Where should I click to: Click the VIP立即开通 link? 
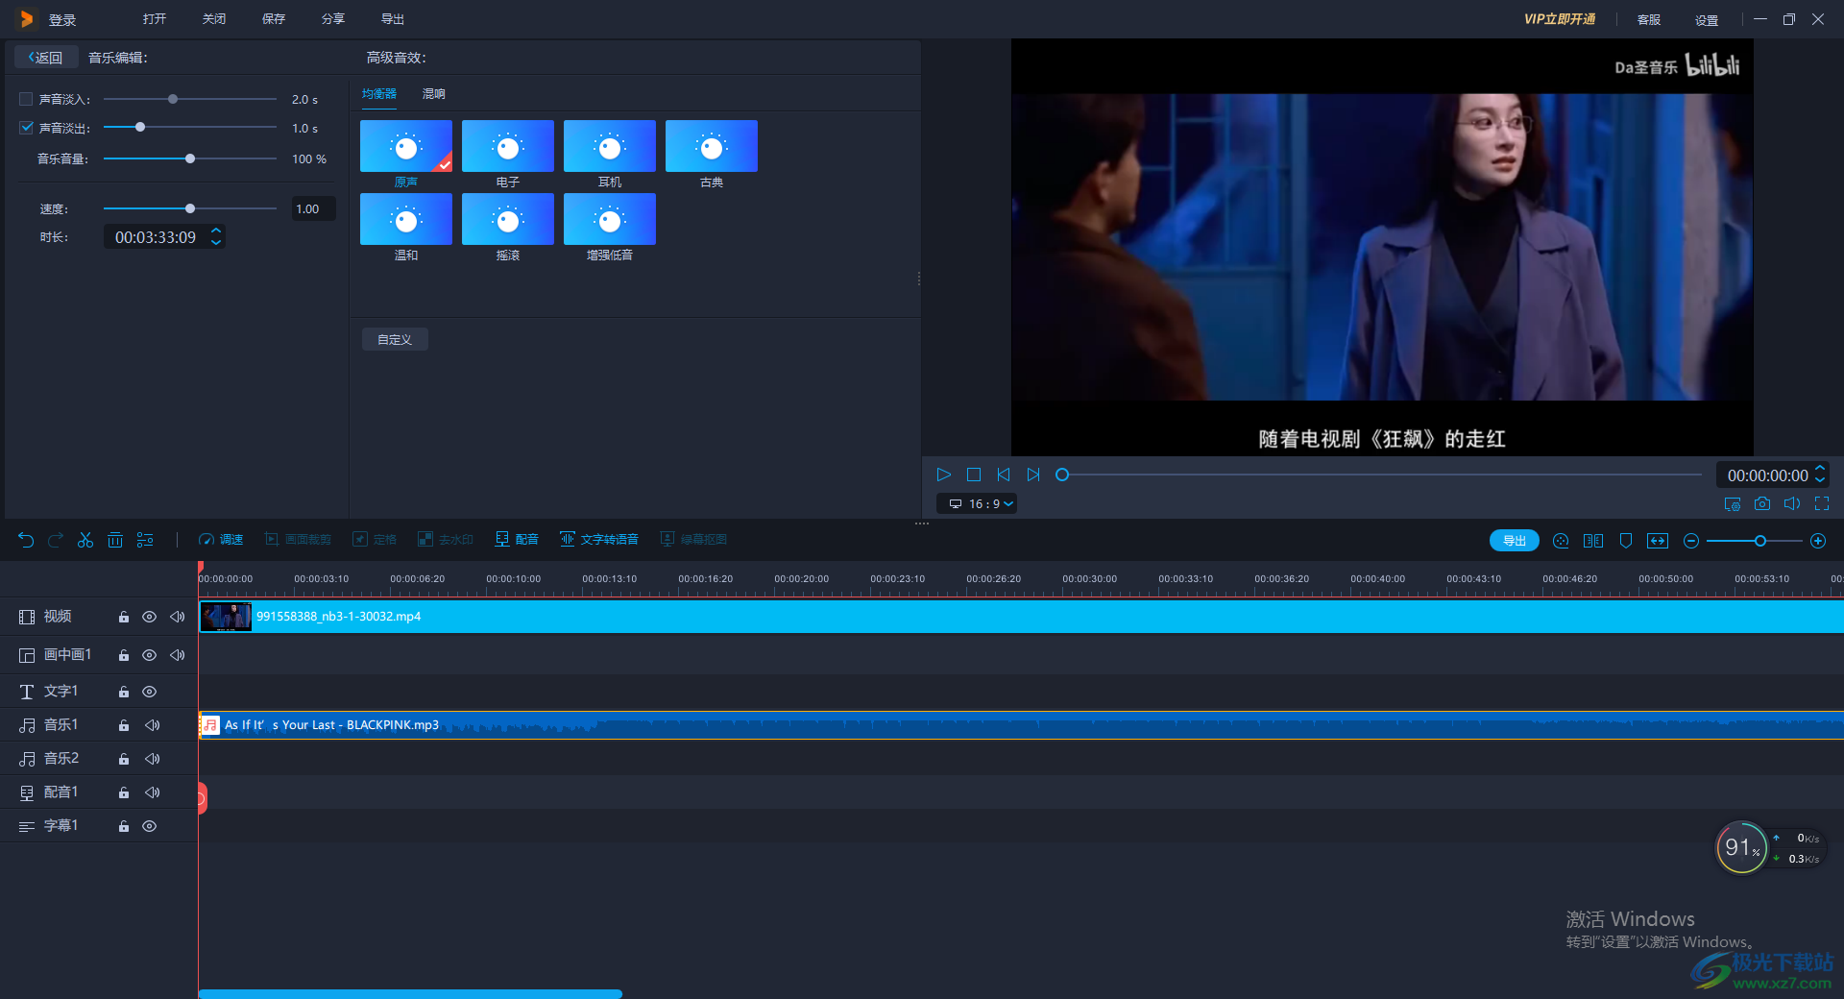coord(1560,19)
